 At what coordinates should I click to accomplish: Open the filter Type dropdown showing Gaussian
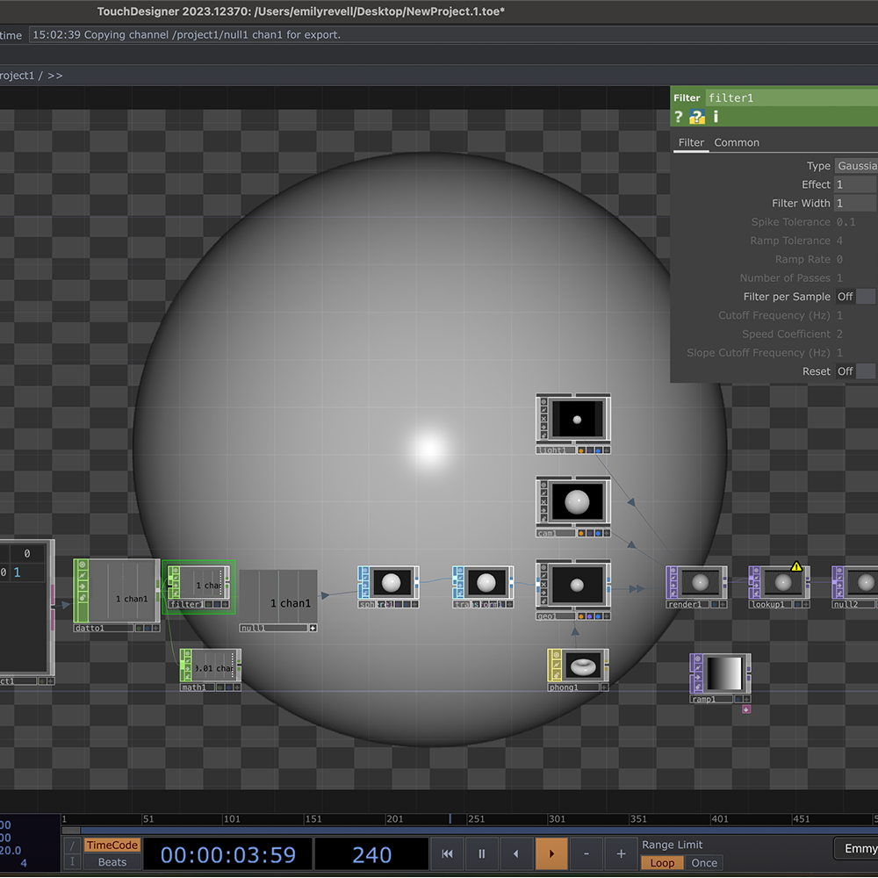pos(856,165)
